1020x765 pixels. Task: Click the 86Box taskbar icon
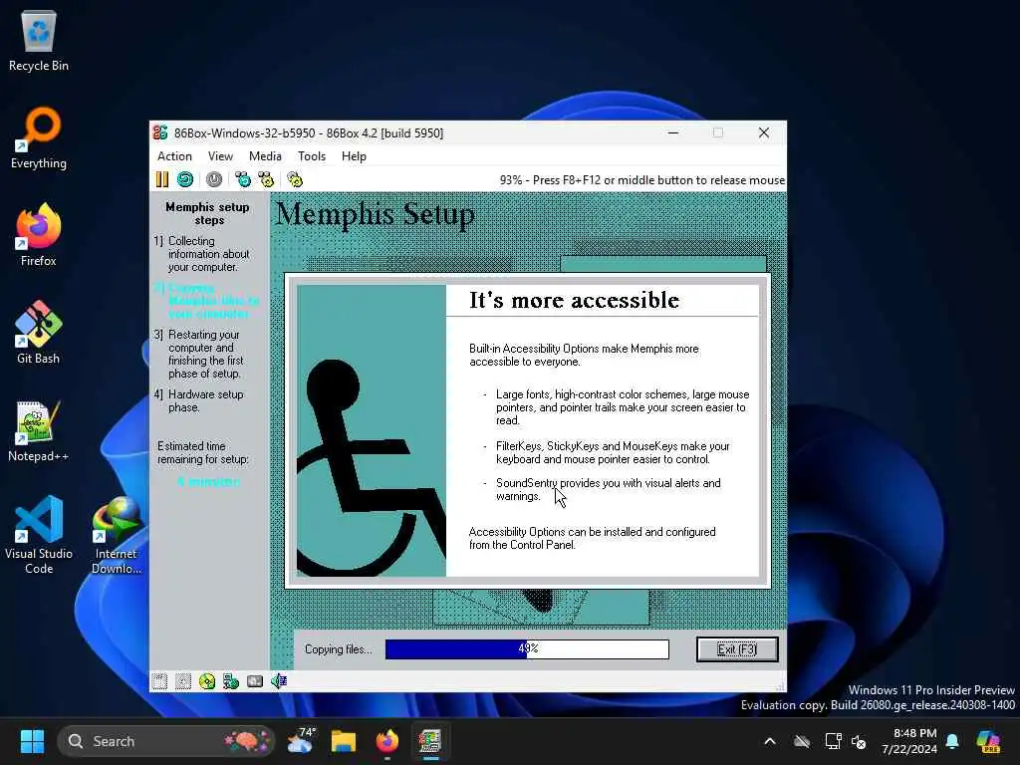(x=430, y=741)
